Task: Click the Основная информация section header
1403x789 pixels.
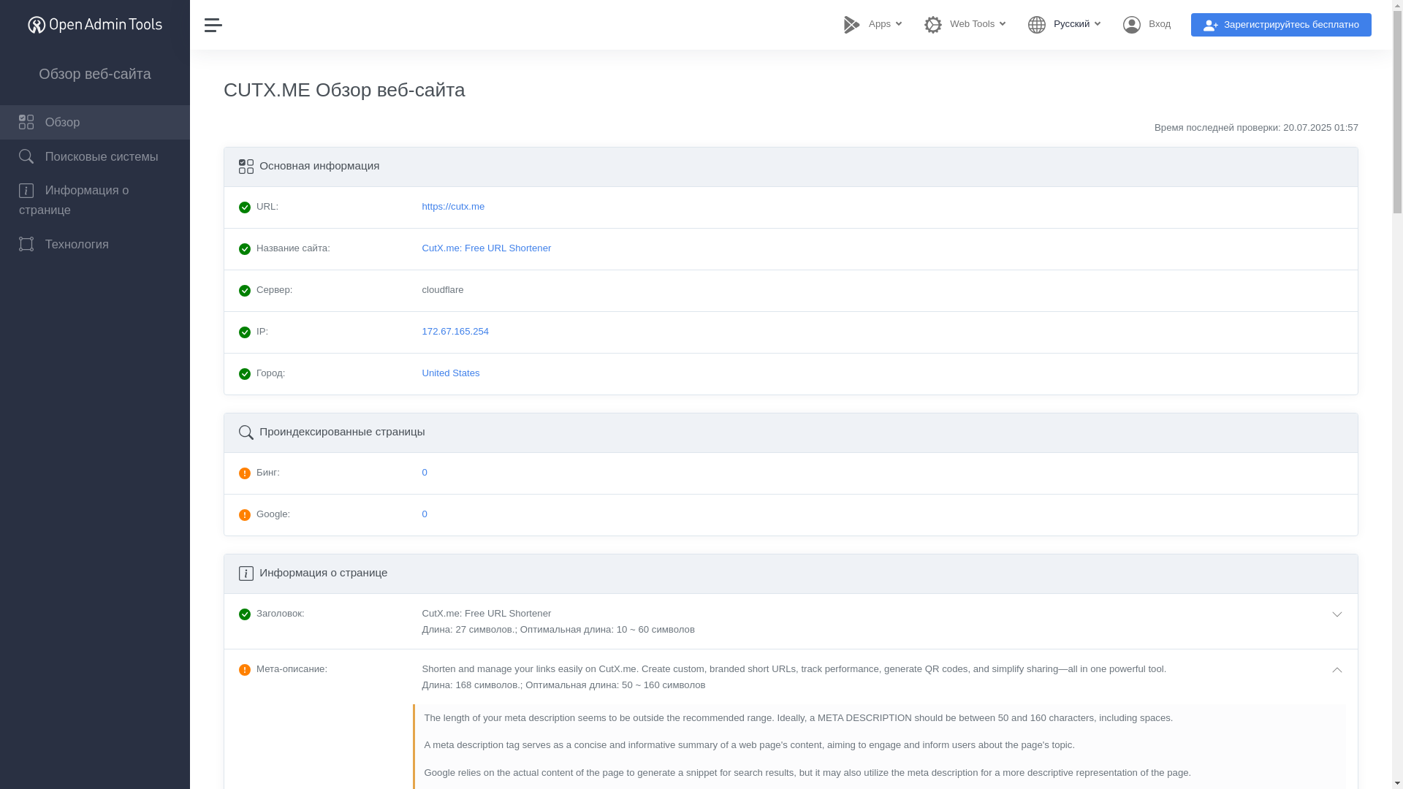Action: click(791, 167)
